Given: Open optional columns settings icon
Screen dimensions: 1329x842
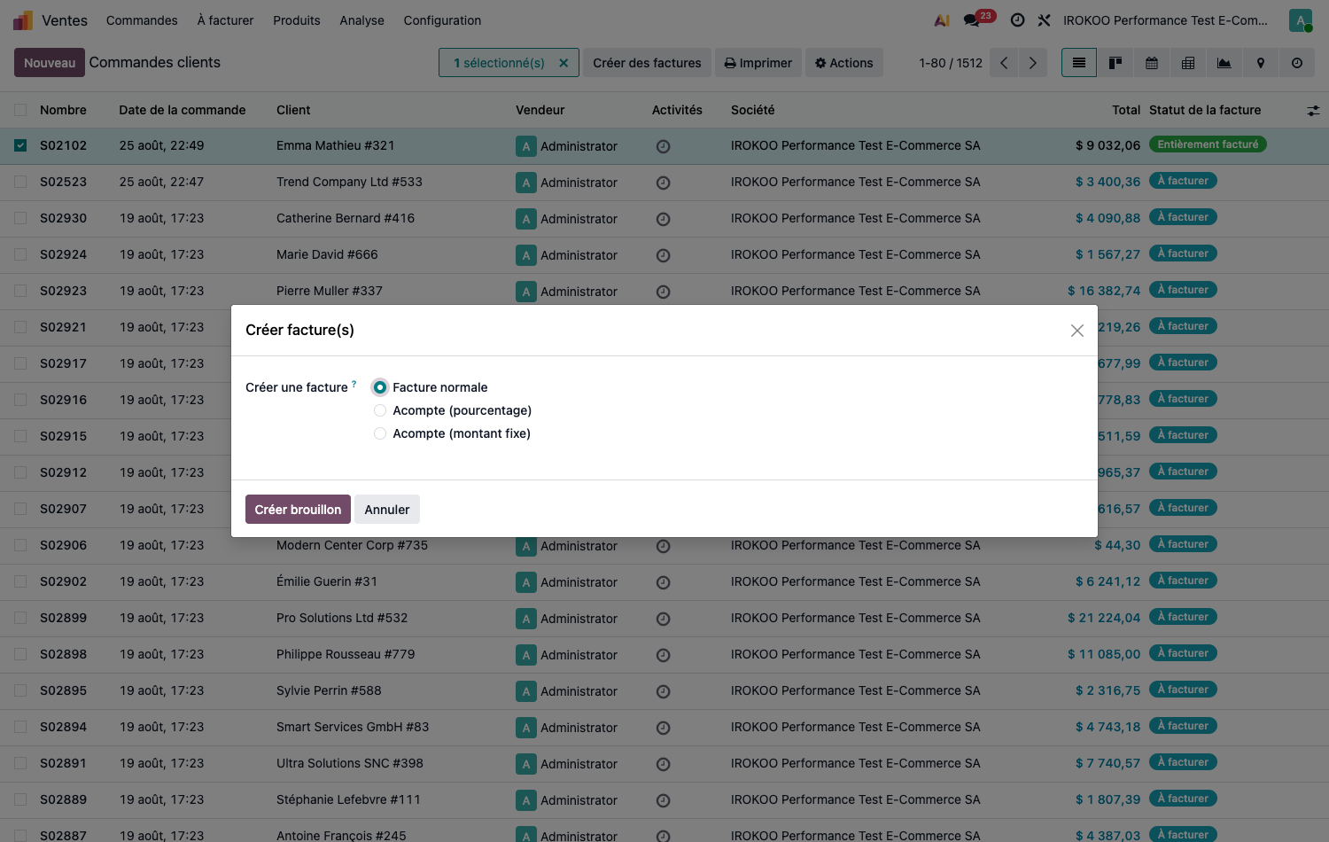Looking at the screenshot, I should [1313, 111].
